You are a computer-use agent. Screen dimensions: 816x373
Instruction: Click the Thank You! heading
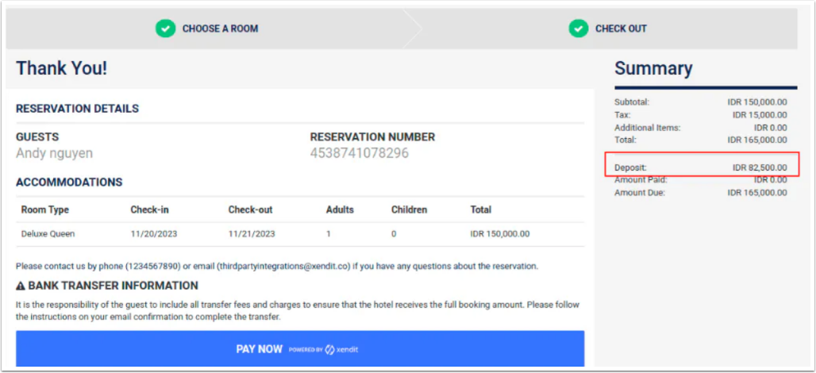click(61, 68)
